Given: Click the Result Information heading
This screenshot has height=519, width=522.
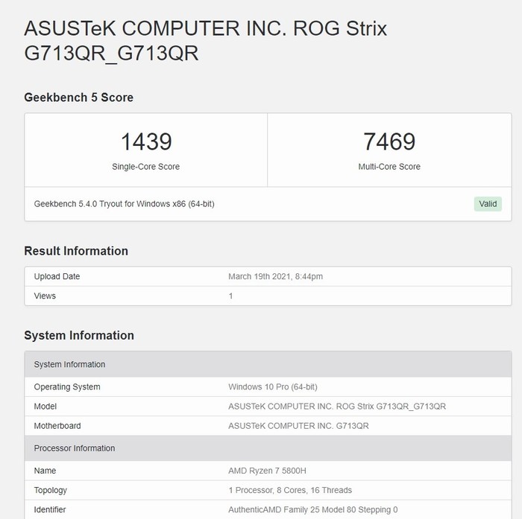Looking at the screenshot, I should tap(76, 251).
